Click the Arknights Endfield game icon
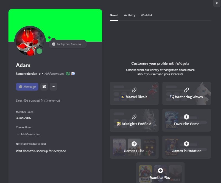 pos(119,124)
